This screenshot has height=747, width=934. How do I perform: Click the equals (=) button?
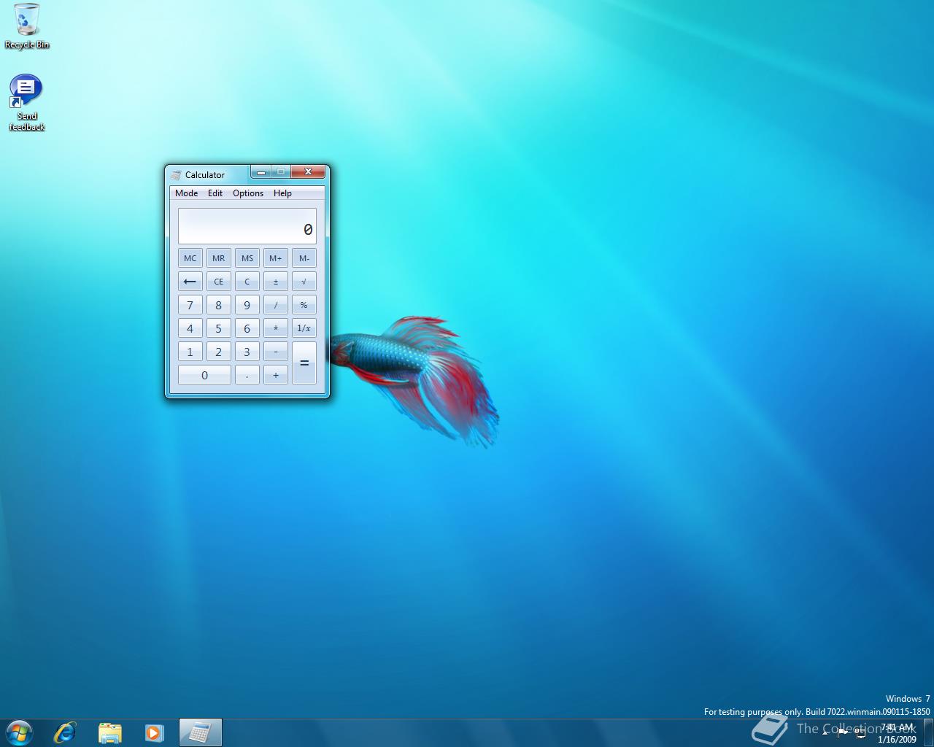304,363
